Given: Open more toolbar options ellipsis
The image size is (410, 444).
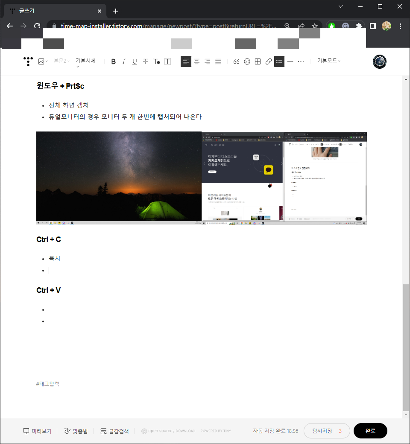Looking at the screenshot, I should click(301, 61).
